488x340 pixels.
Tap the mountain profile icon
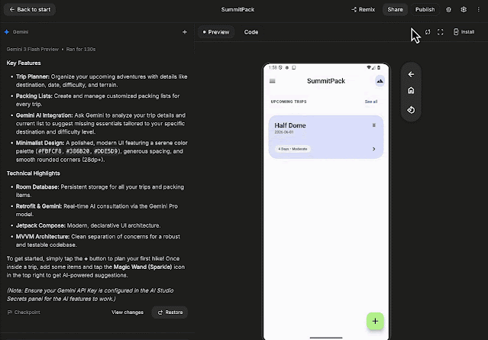coord(380,81)
